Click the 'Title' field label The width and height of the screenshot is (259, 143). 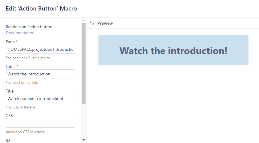[10, 91]
